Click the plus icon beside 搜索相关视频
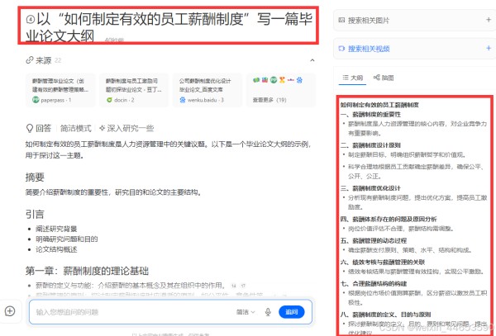This screenshot has height=336, width=496. point(489,48)
